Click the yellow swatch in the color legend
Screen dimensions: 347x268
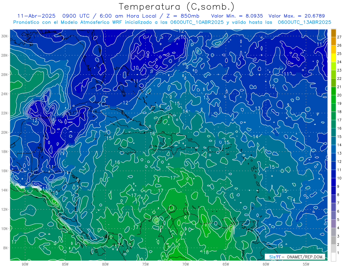tap(333, 58)
